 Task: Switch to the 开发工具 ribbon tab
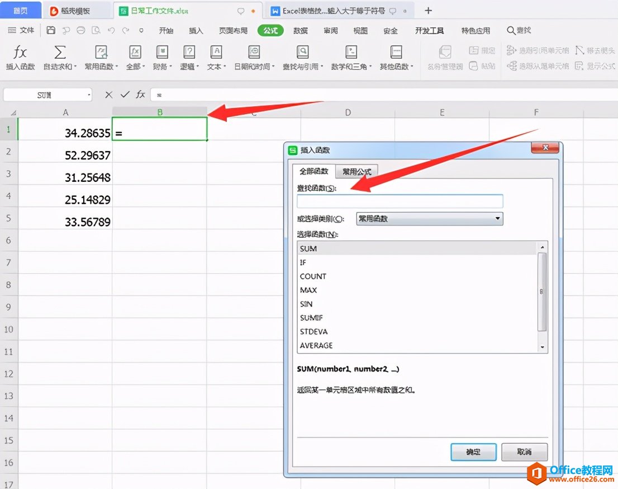429,30
